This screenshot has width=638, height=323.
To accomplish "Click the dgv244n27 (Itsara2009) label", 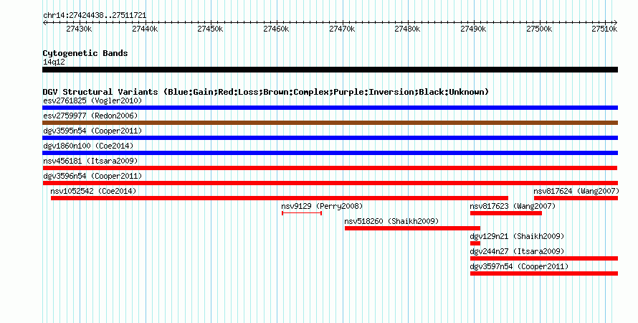I will coord(517,252).
